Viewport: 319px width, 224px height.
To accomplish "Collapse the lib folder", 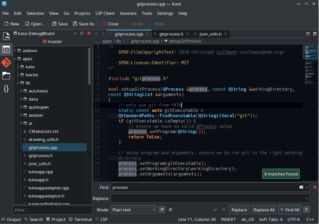I will (18, 83).
